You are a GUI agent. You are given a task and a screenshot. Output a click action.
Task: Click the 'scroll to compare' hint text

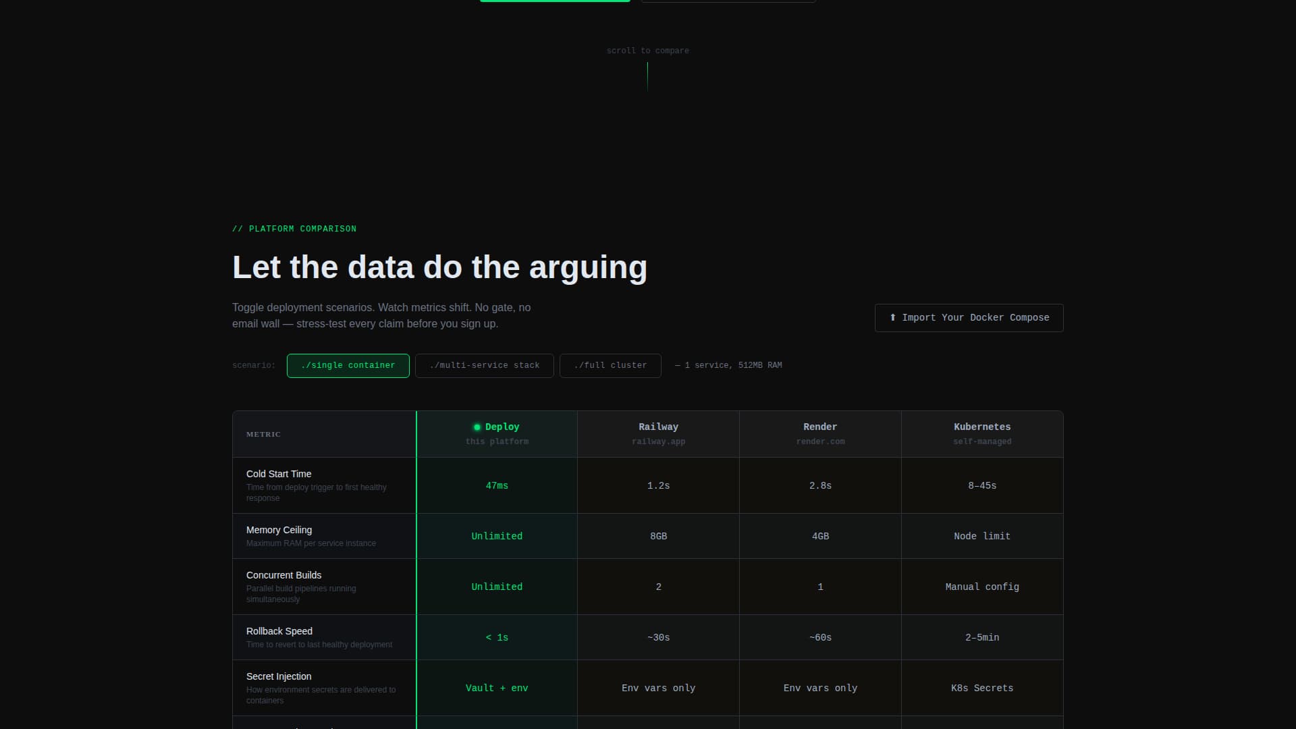pyautogui.click(x=647, y=51)
